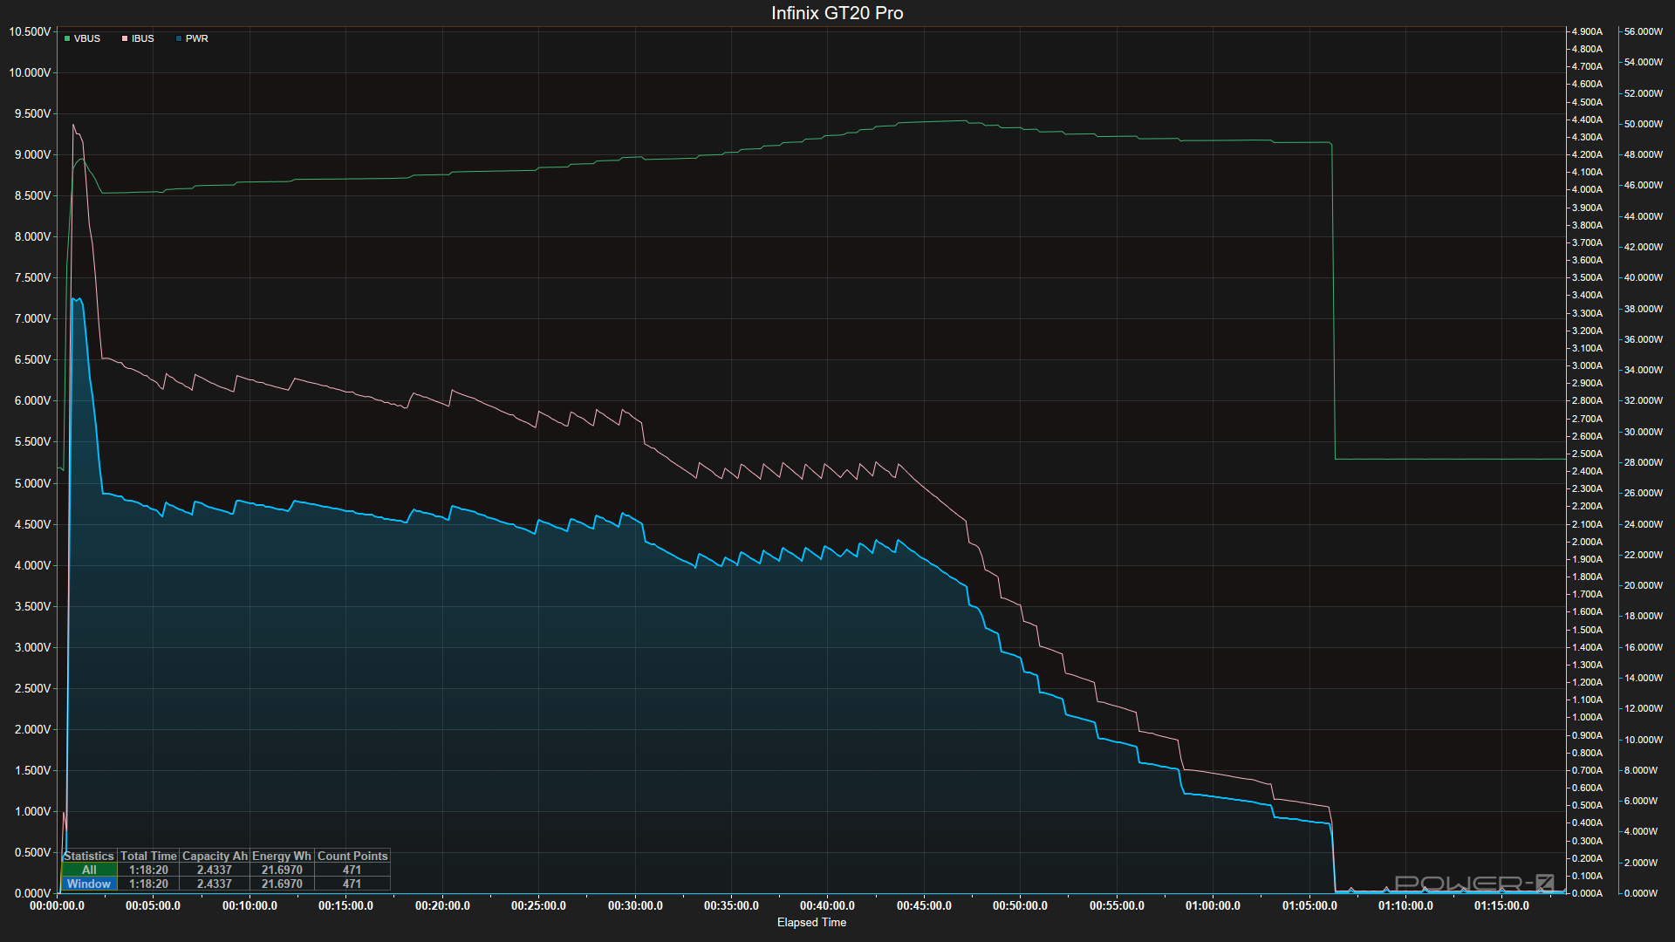Click the VBUS legend label

click(87, 38)
